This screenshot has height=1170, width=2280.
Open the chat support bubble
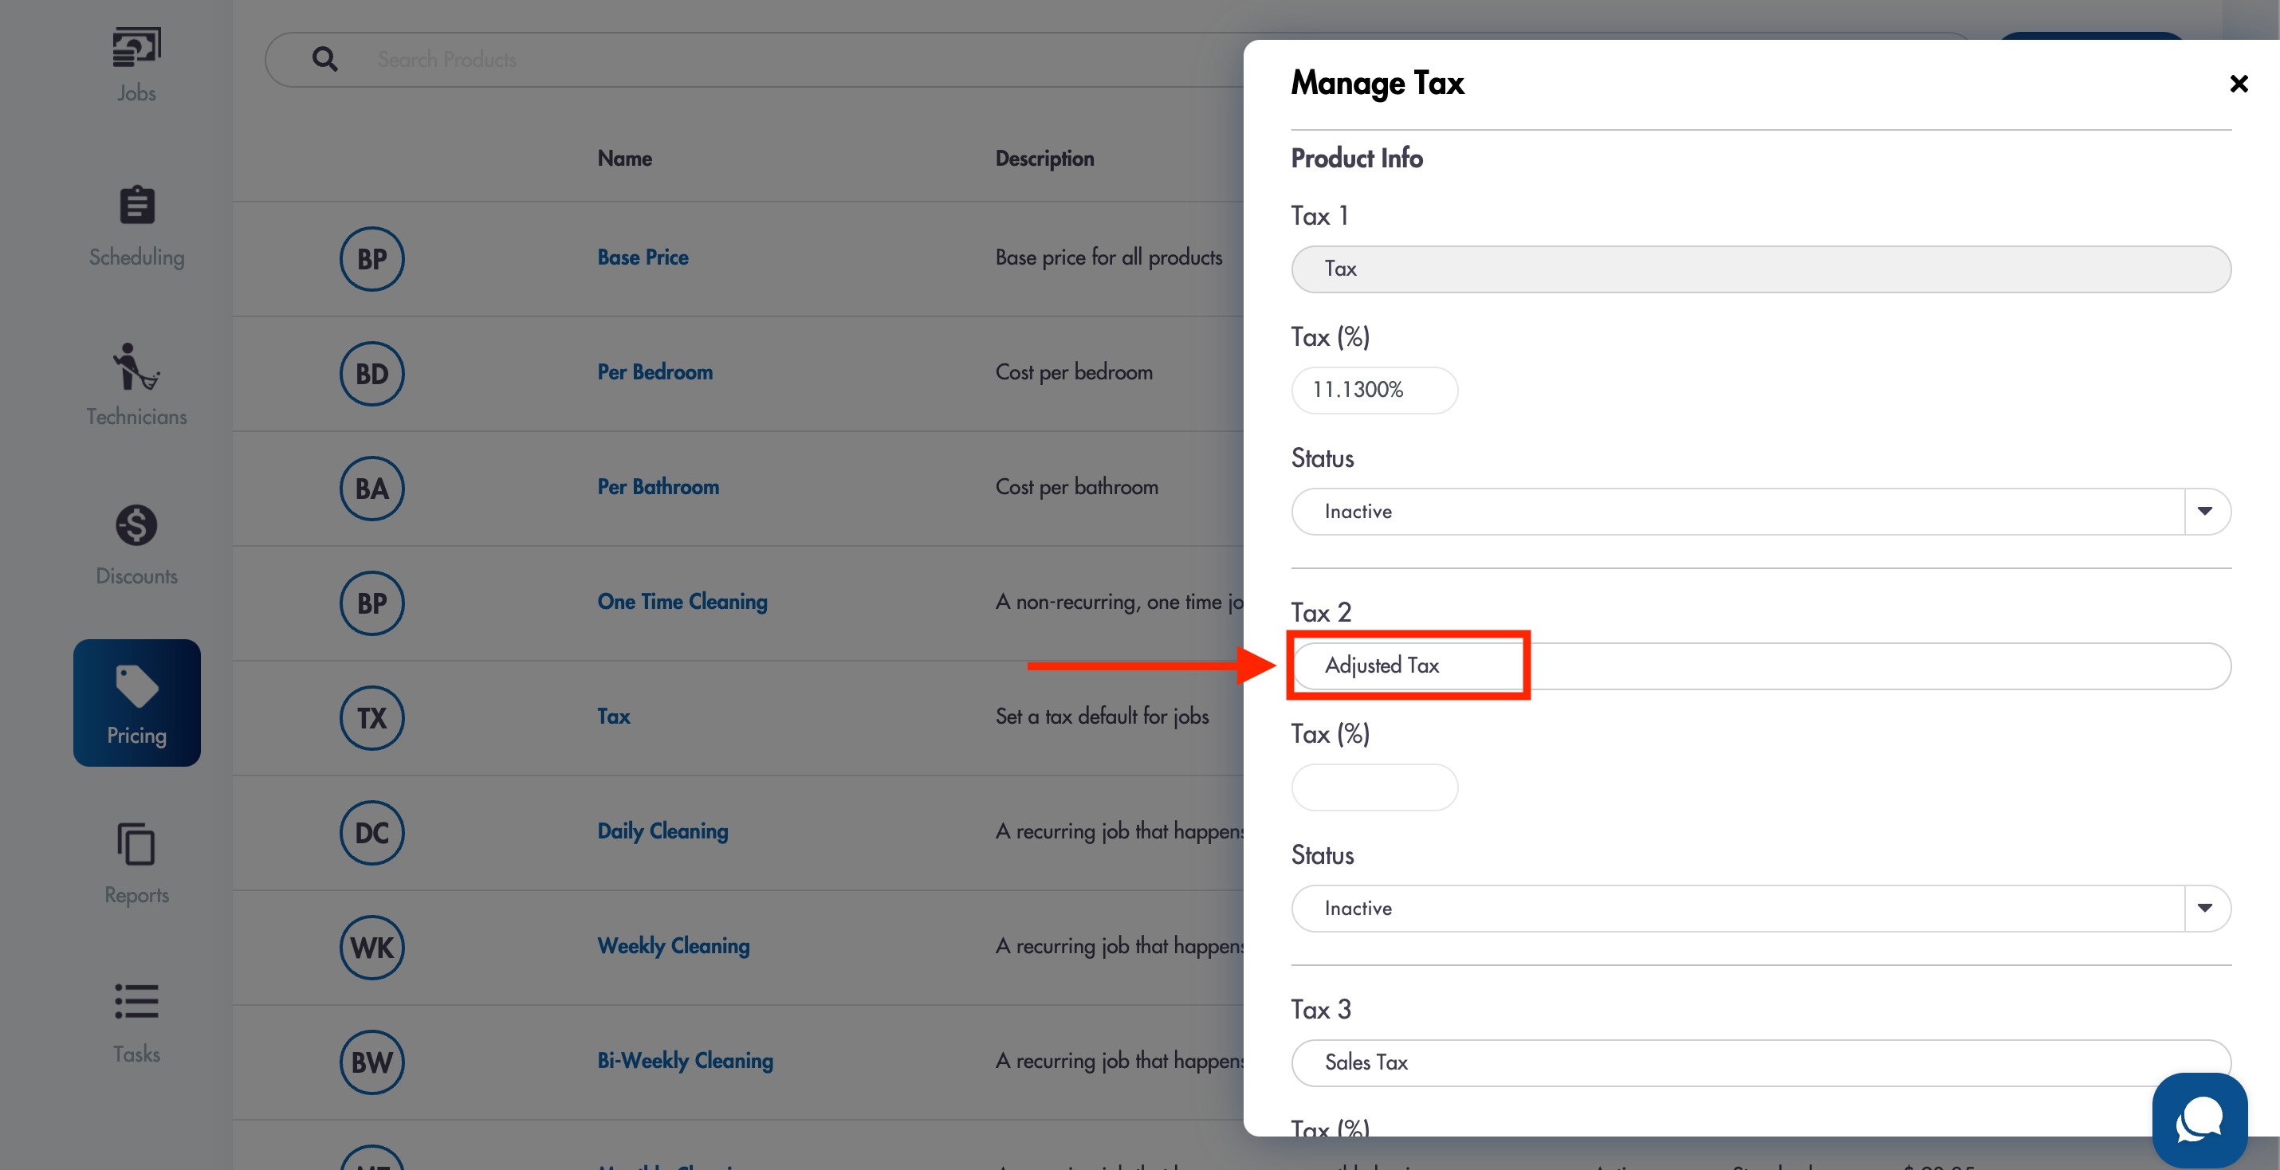tap(2199, 1120)
